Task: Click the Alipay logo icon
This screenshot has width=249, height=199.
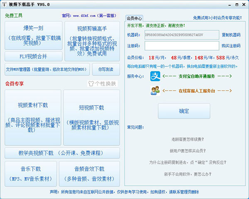Action: coord(155,76)
